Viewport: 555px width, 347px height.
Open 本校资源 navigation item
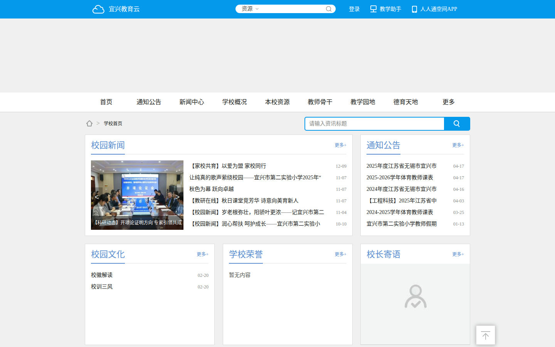point(277,102)
